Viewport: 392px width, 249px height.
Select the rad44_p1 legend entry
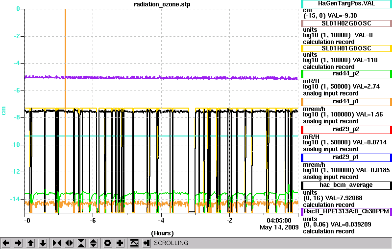tap(346, 102)
